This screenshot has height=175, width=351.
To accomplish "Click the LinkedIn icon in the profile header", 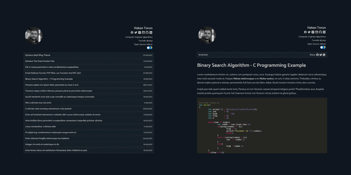I will click(151, 32).
